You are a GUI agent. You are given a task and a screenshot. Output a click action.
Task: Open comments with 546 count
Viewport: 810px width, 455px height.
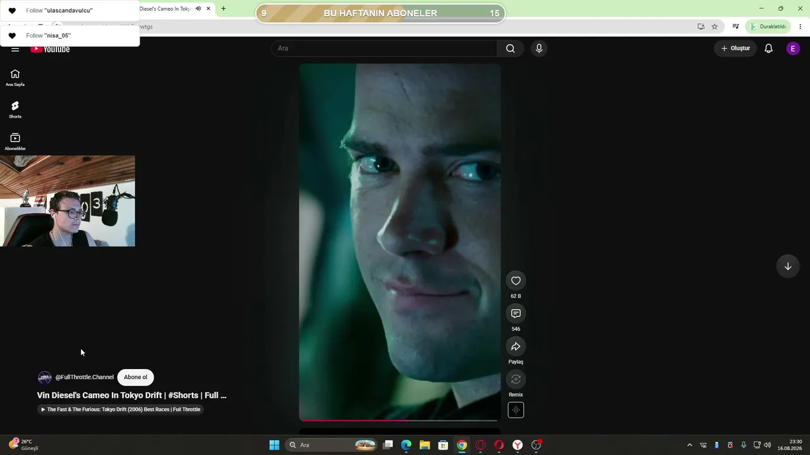[x=516, y=314]
